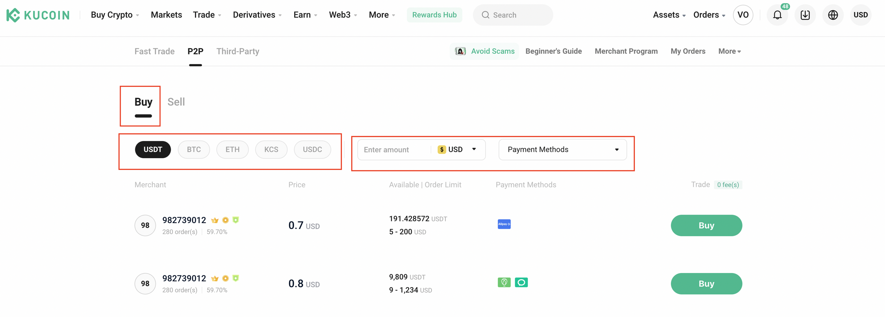Click the top Search field
This screenshot has width=885, height=317.
pos(513,15)
